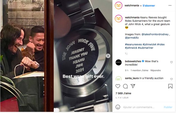Screen dimensions: 176x113
Task: Like the santa_laura comment
Action: click(x=172, y=79)
